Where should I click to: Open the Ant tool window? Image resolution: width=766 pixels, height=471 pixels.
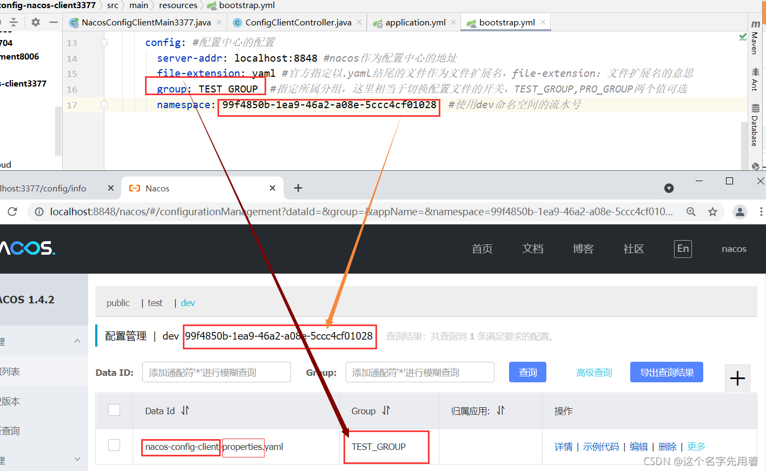(755, 79)
